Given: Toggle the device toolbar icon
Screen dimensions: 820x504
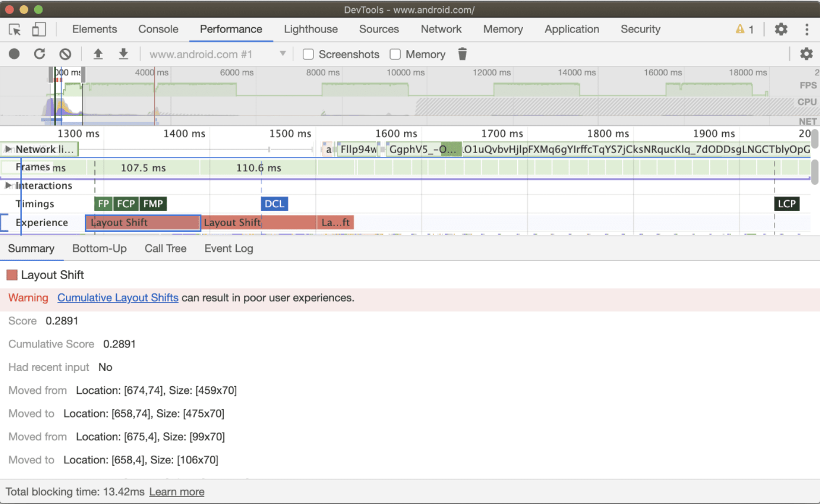Looking at the screenshot, I should point(39,29).
